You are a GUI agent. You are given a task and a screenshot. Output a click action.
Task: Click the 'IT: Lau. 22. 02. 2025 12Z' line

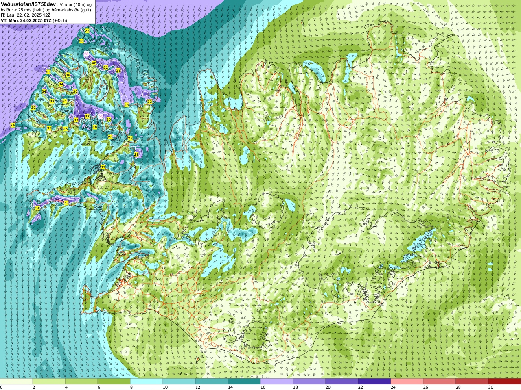[x=26, y=15]
